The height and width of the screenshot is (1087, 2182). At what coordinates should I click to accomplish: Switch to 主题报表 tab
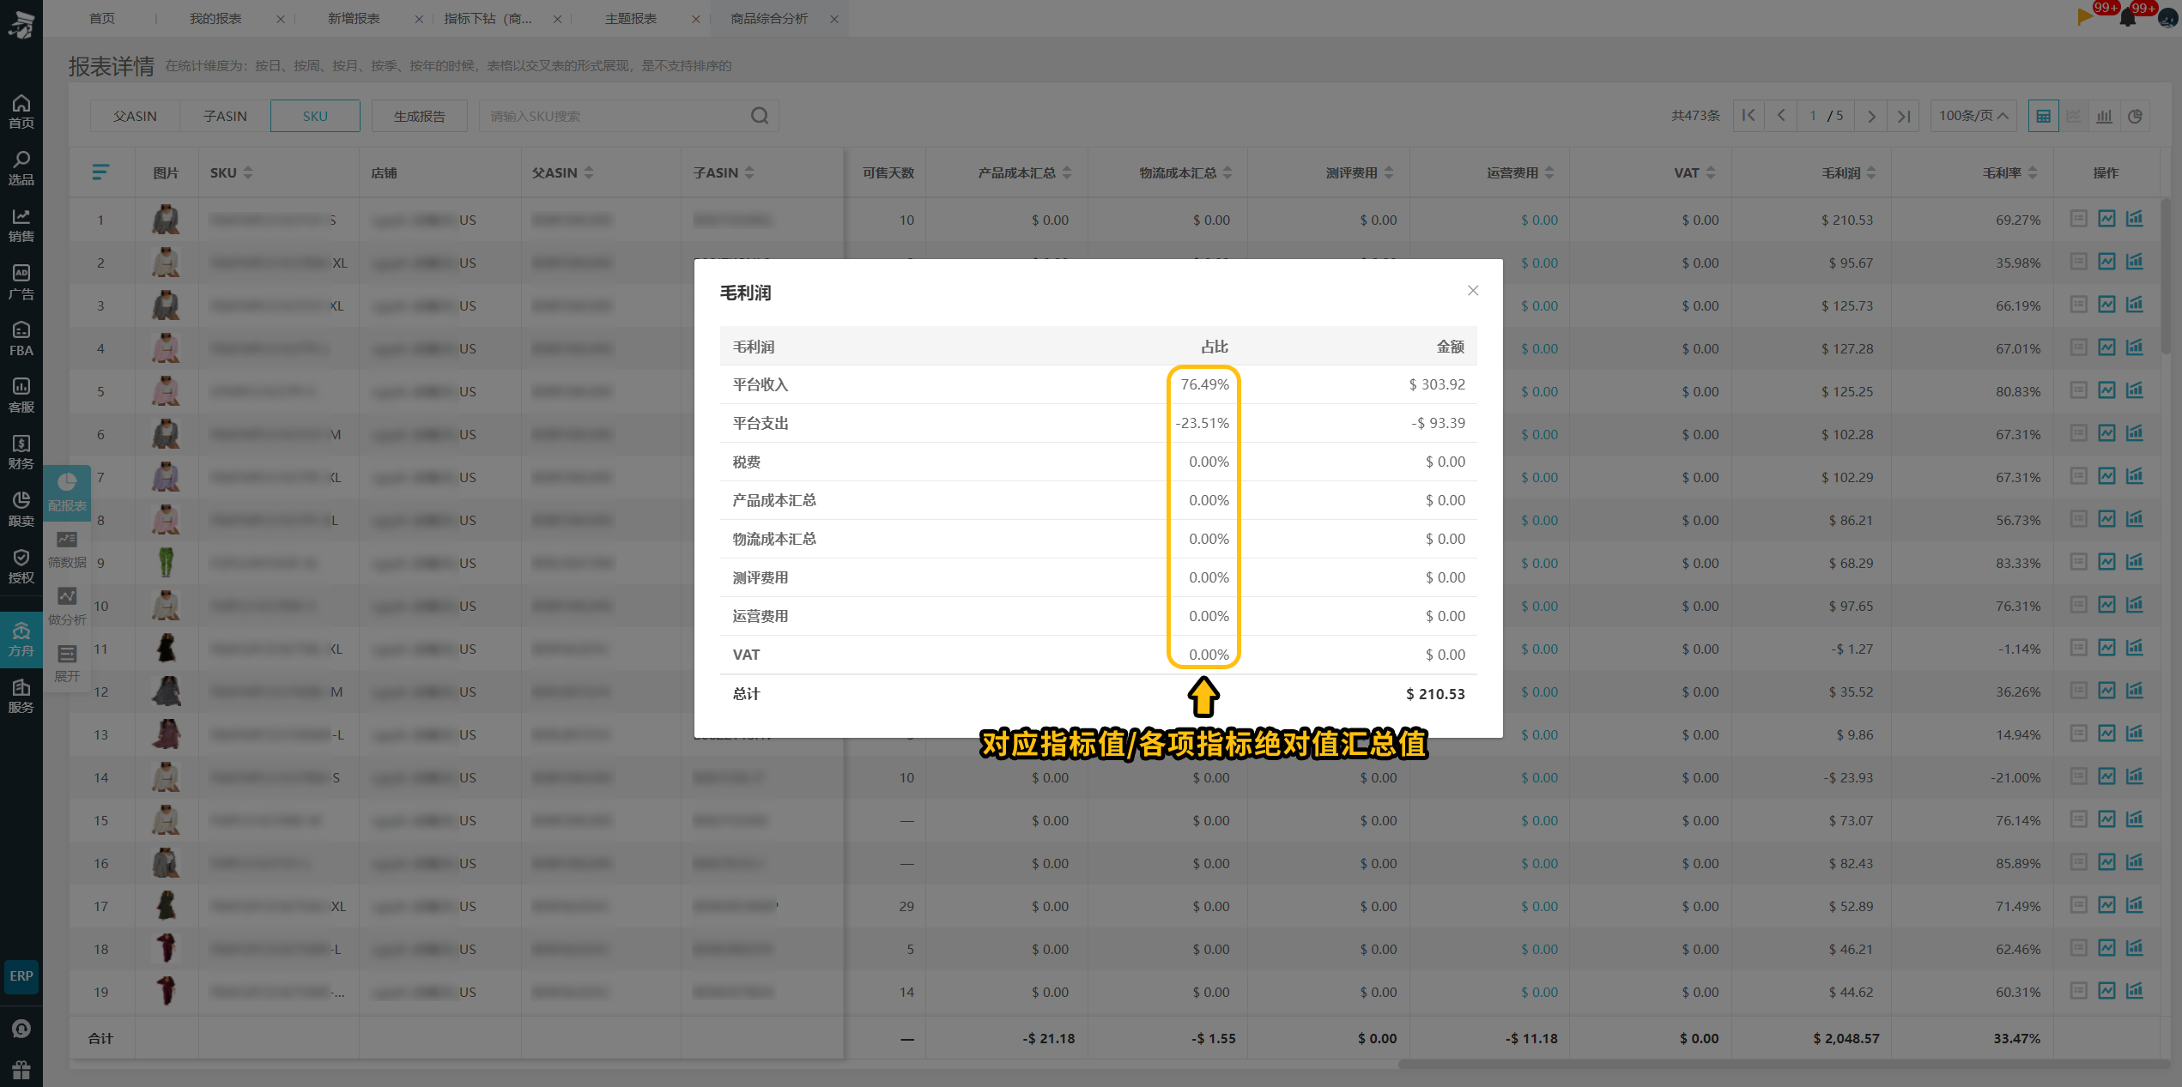[x=631, y=18]
